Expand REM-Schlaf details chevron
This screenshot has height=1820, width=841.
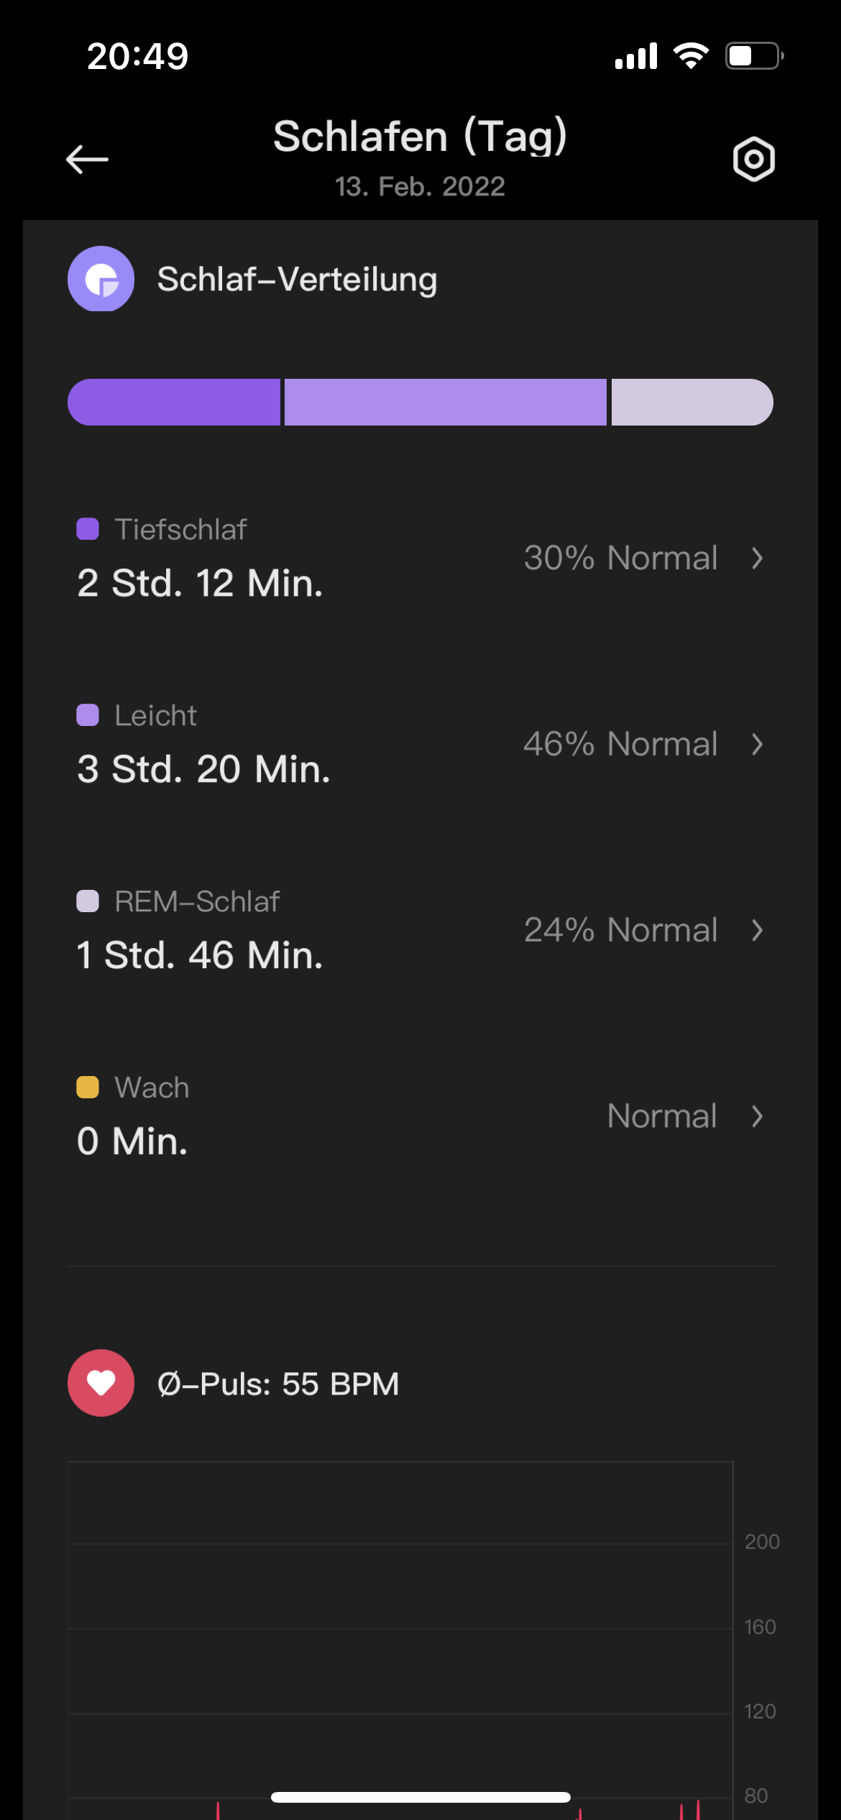[x=757, y=930]
